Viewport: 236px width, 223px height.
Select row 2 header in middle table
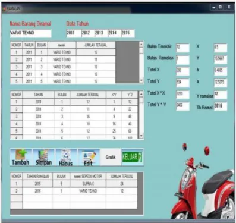[x=17, y=109]
